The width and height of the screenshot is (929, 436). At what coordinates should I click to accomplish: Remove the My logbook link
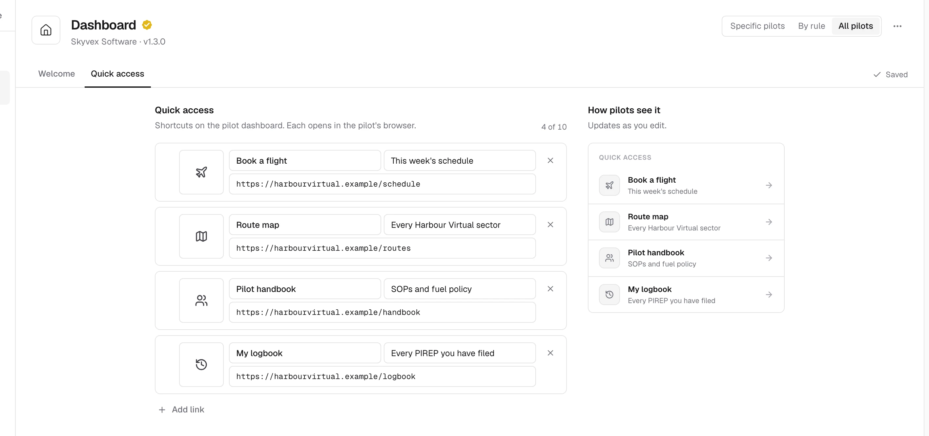coord(550,353)
